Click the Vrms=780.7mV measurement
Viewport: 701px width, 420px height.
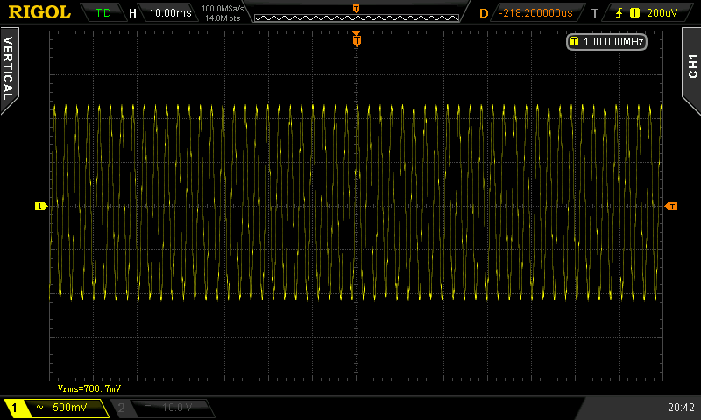tap(89, 388)
